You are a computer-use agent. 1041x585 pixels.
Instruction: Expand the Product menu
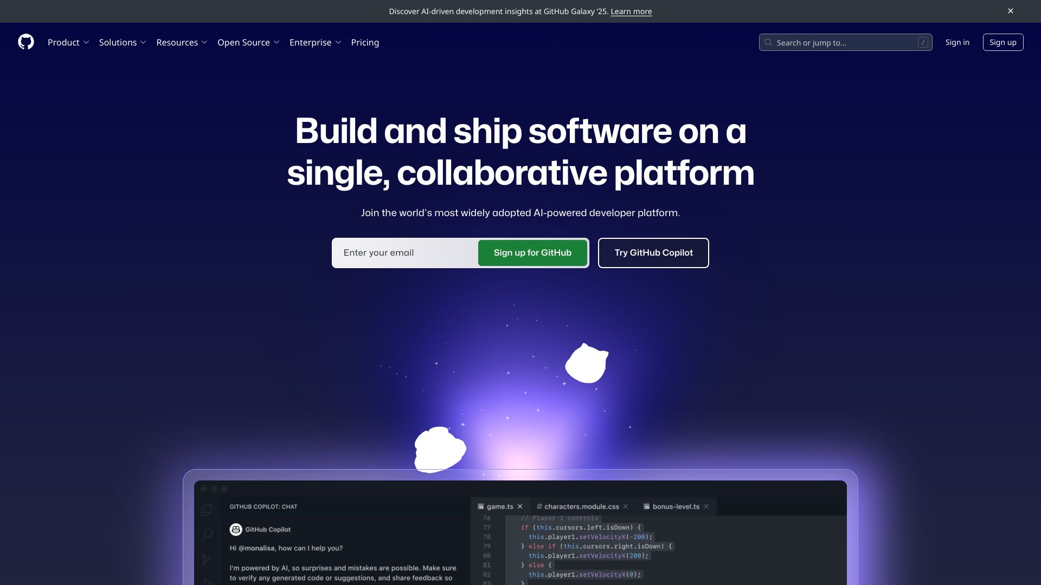68,42
